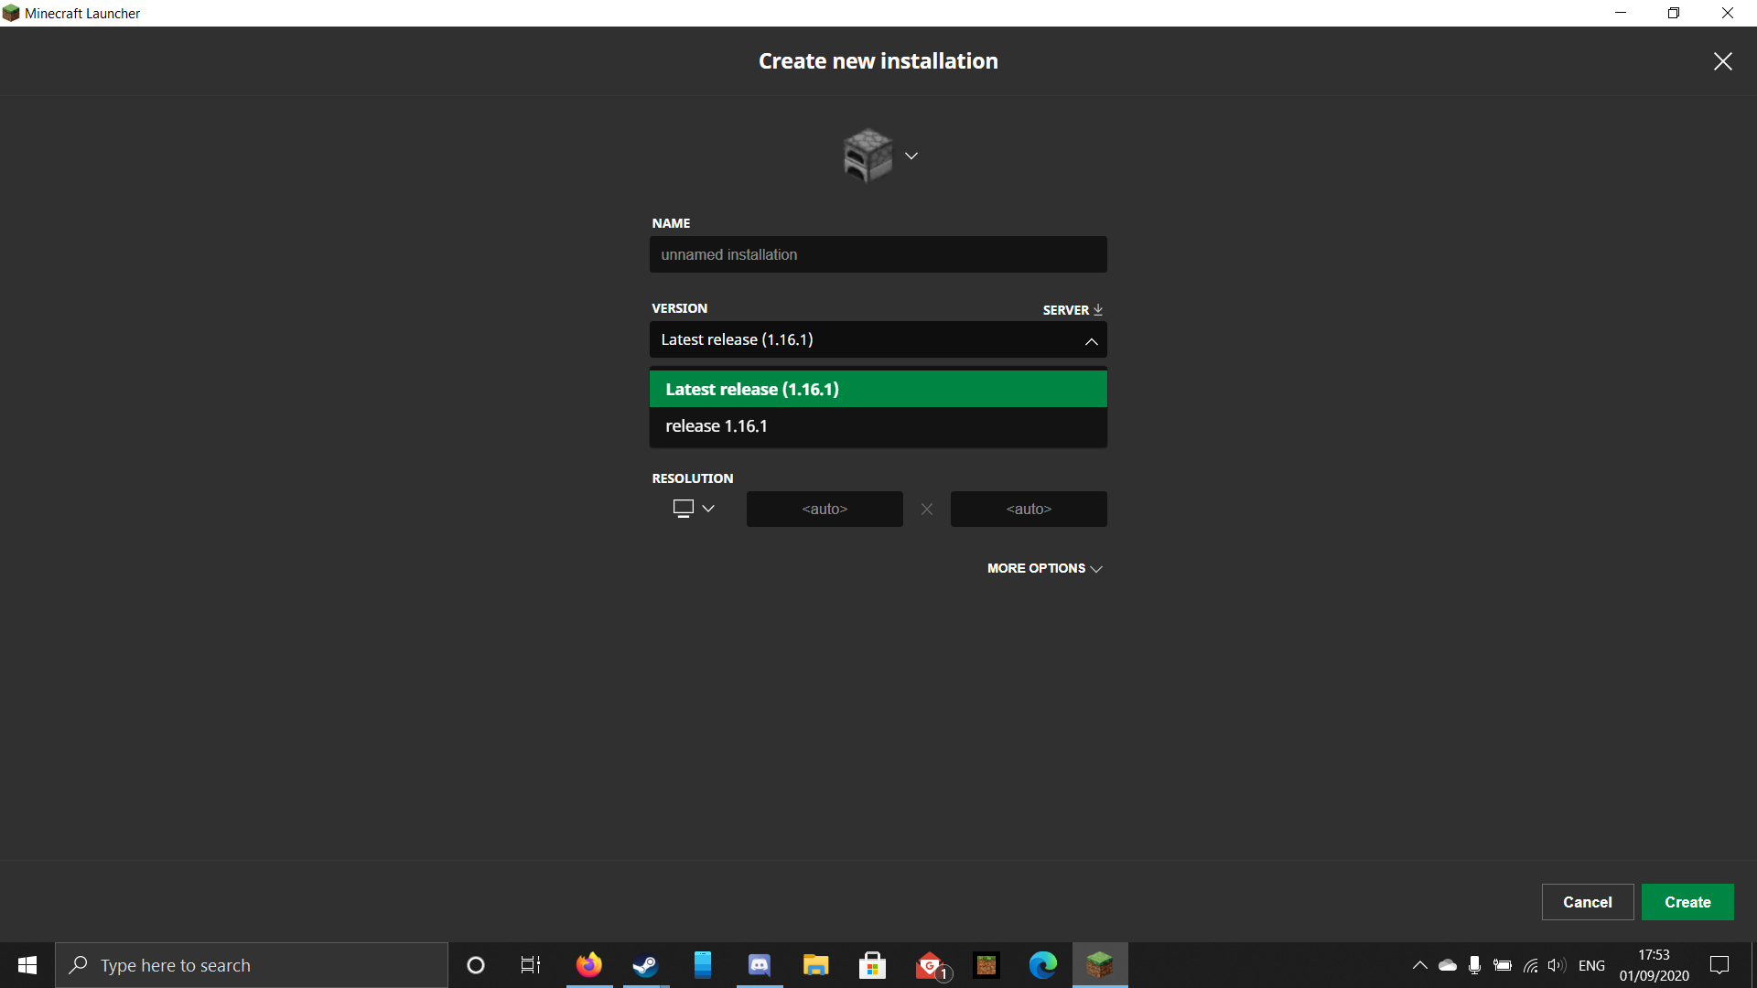Expand MORE OPTIONS section
Image resolution: width=1757 pixels, height=988 pixels.
1044,568
